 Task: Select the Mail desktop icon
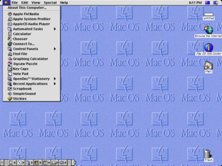point(209,65)
